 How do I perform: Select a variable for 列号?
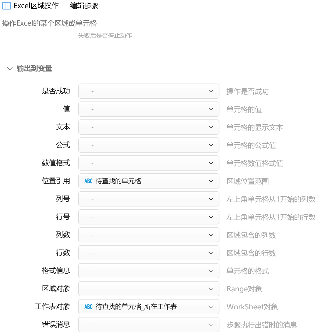[149, 199]
